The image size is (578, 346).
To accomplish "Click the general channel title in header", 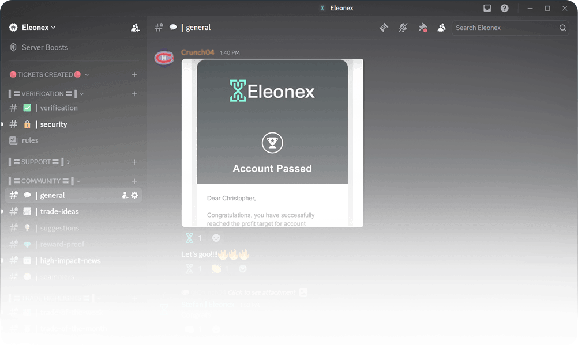I will pyautogui.click(x=198, y=28).
